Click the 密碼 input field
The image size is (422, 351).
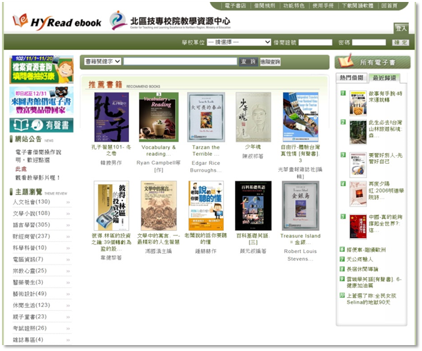pos(369,43)
